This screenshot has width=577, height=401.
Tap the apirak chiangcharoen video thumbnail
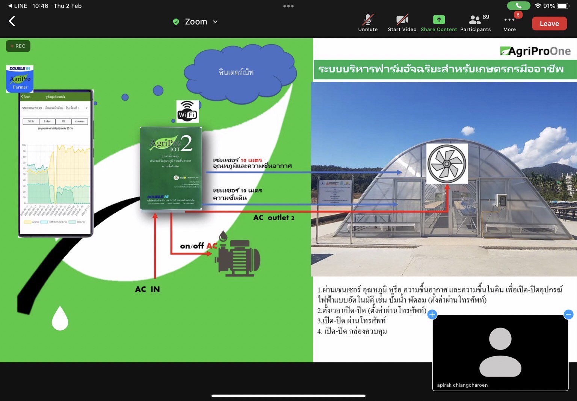point(500,353)
